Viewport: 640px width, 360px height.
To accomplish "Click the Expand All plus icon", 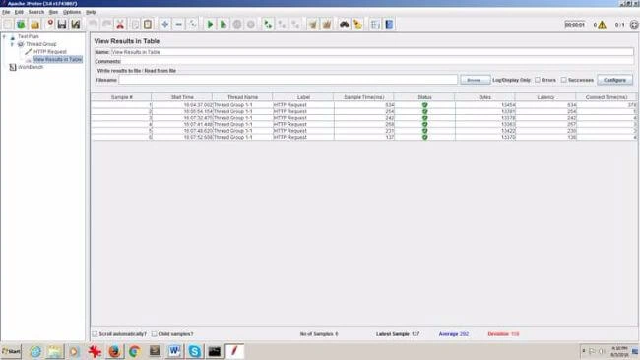I will (x=164, y=24).
